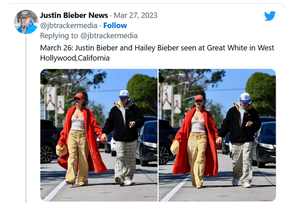Viewport: 305px width, 203px height.
Task: Click the blue Twitter bird logo
Action: coord(270,15)
